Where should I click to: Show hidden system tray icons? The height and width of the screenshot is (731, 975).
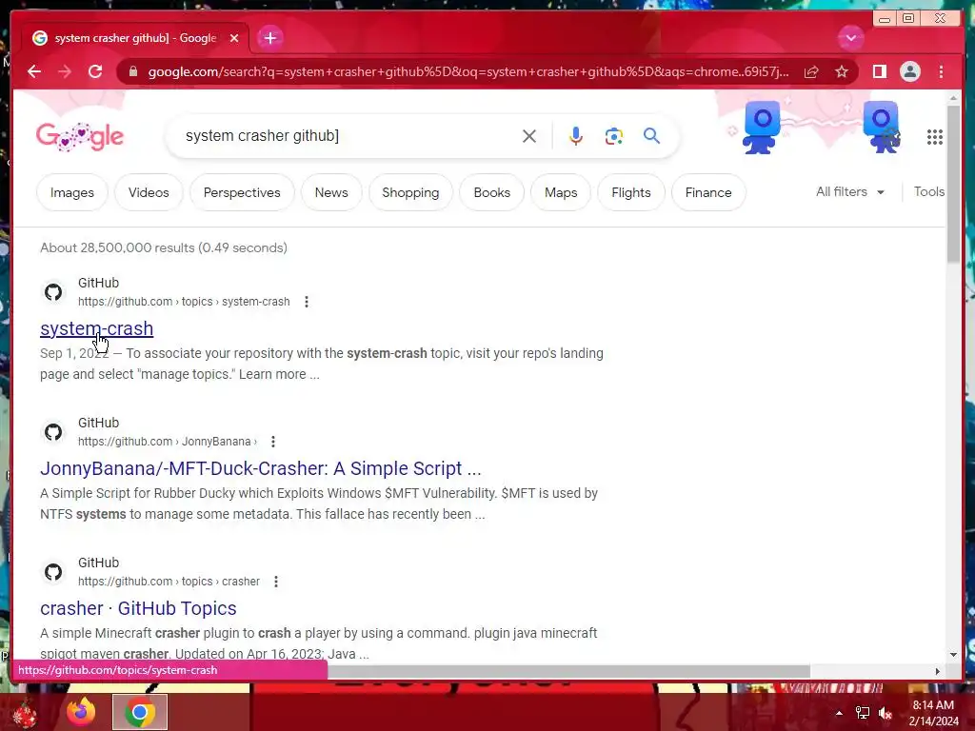pyautogui.click(x=839, y=713)
